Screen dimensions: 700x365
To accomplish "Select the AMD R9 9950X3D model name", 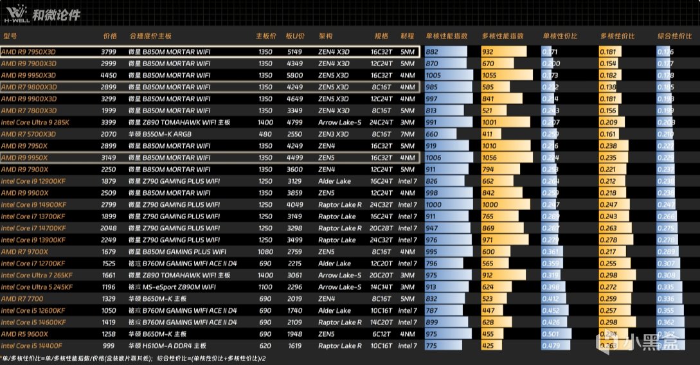I will click(x=28, y=75).
